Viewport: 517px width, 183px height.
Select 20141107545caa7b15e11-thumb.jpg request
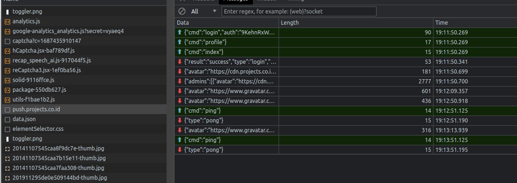click(x=84, y=158)
